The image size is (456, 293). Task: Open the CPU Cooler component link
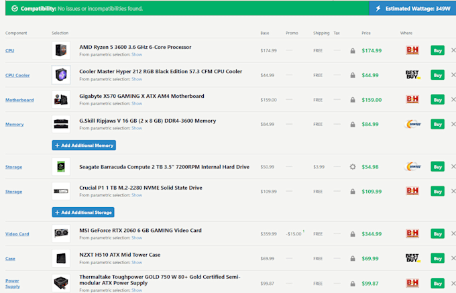[17, 75]
